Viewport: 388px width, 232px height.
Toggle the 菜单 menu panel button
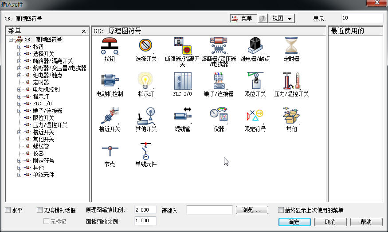click(x=242, y=19)
